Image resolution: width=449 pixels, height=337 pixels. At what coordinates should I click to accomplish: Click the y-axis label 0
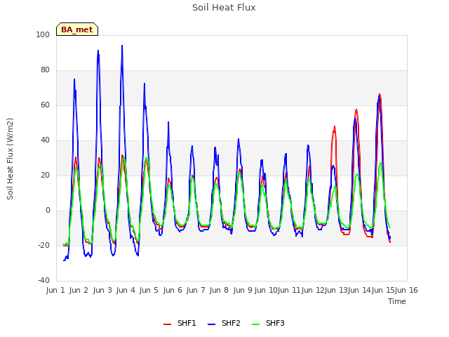48,211
